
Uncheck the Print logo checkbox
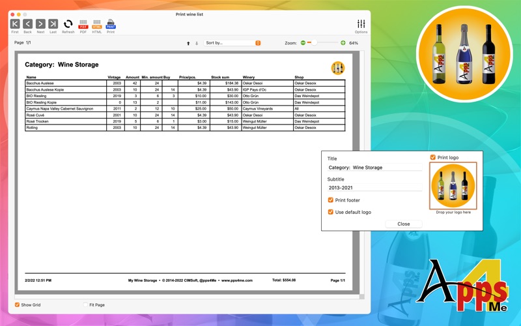pyautogui.click(x=432, y=157)
